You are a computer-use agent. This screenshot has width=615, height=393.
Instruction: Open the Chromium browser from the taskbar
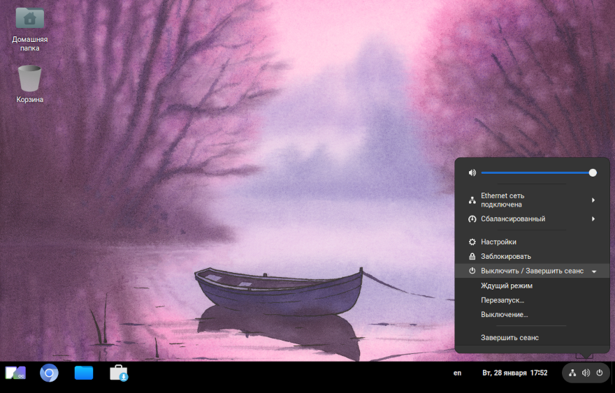pyautogui.click(x=49, y=373)
